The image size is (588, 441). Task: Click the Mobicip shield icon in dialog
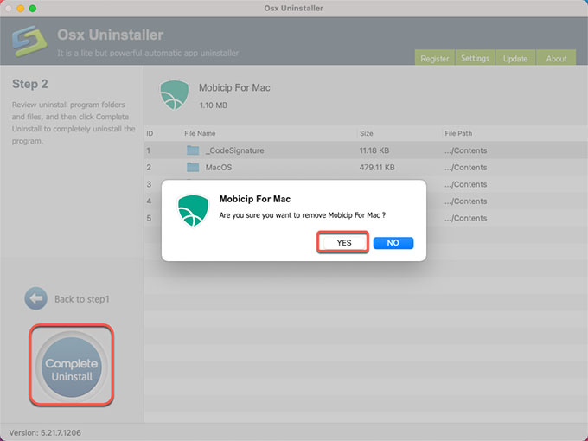click(193, 211)
